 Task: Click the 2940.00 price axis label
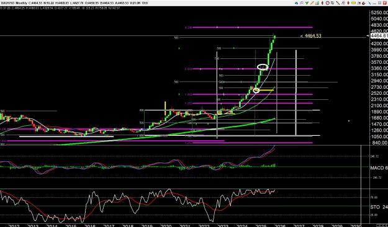pyautogui.click(x=379, y=81)
